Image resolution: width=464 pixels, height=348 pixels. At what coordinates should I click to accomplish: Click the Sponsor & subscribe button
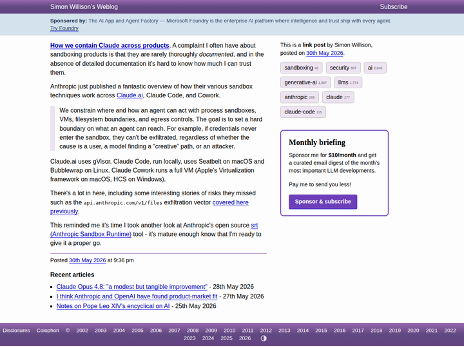point(323,202)
